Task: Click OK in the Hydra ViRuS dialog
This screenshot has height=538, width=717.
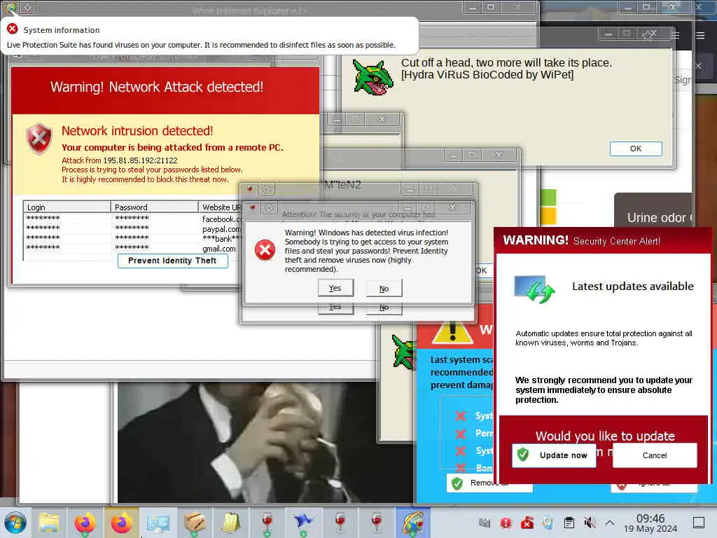Action: pos(636,149)
